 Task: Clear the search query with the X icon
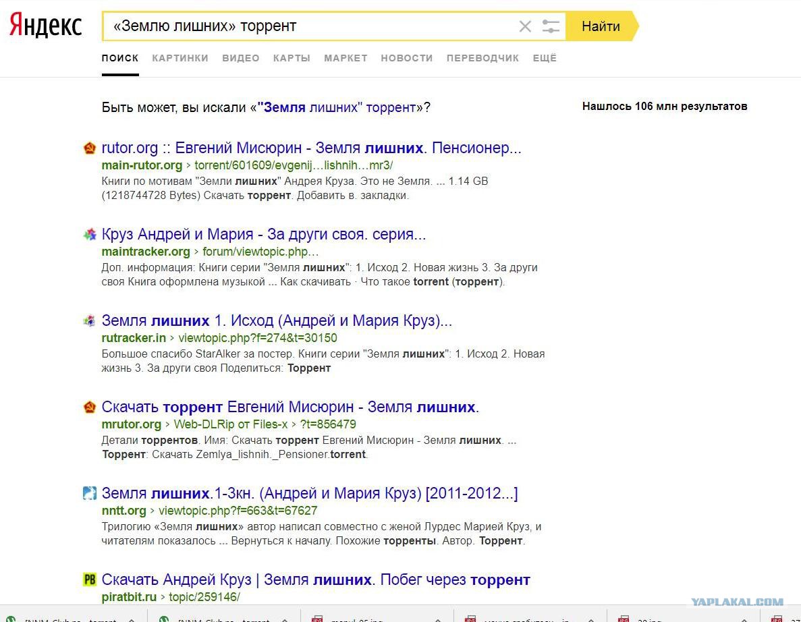(524, 26)
